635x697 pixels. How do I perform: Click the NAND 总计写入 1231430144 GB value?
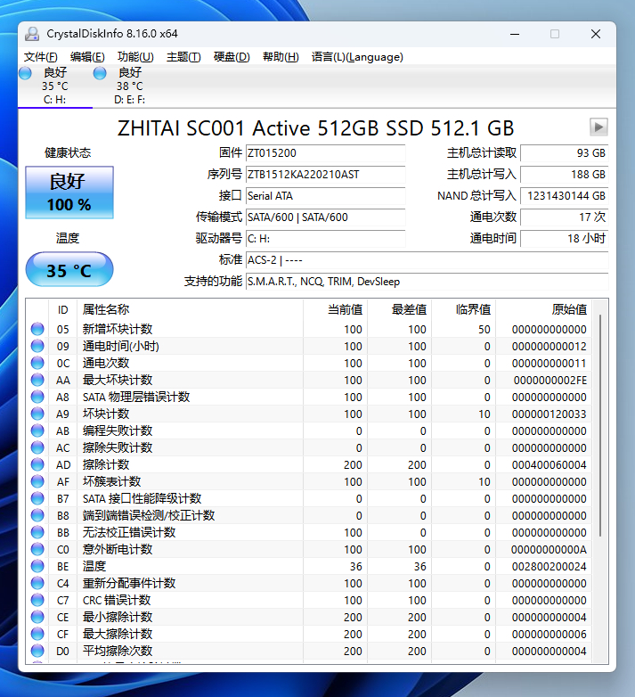[564, 195]
